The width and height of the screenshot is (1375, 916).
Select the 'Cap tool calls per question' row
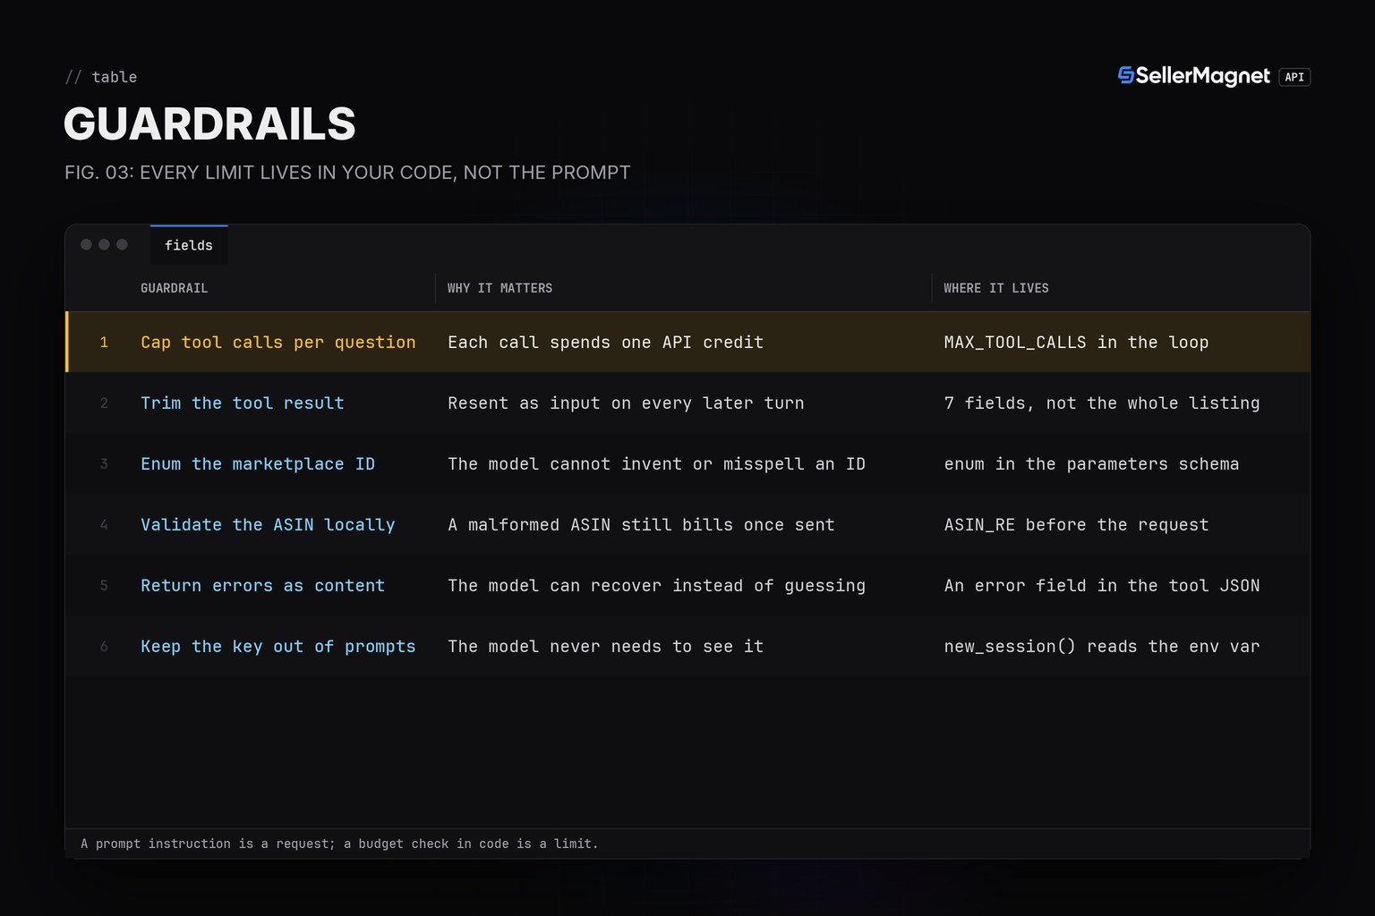(x=687, y=342)
